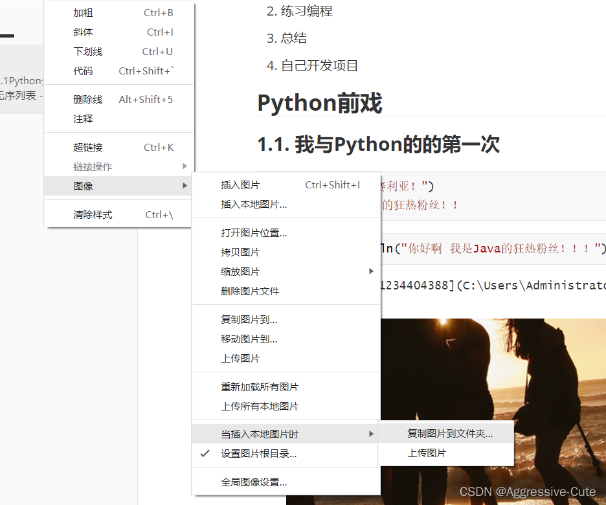Choose 插入图片 menu item
This screenshot has width=606, height=505.
tap(286, 185)
